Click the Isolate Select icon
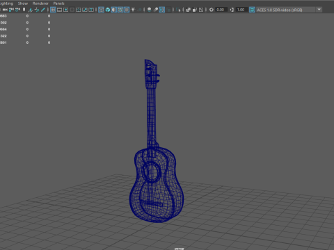This screenshot has height=250, width=334. pos(178,10)
